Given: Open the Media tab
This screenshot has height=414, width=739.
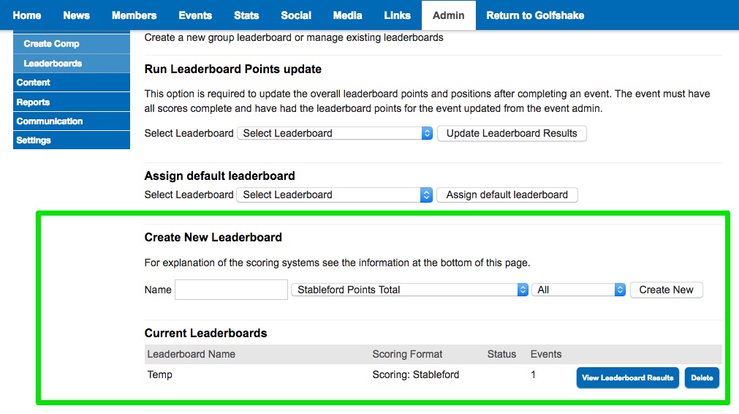Looking at the screenshot, I should click(347, 15).
